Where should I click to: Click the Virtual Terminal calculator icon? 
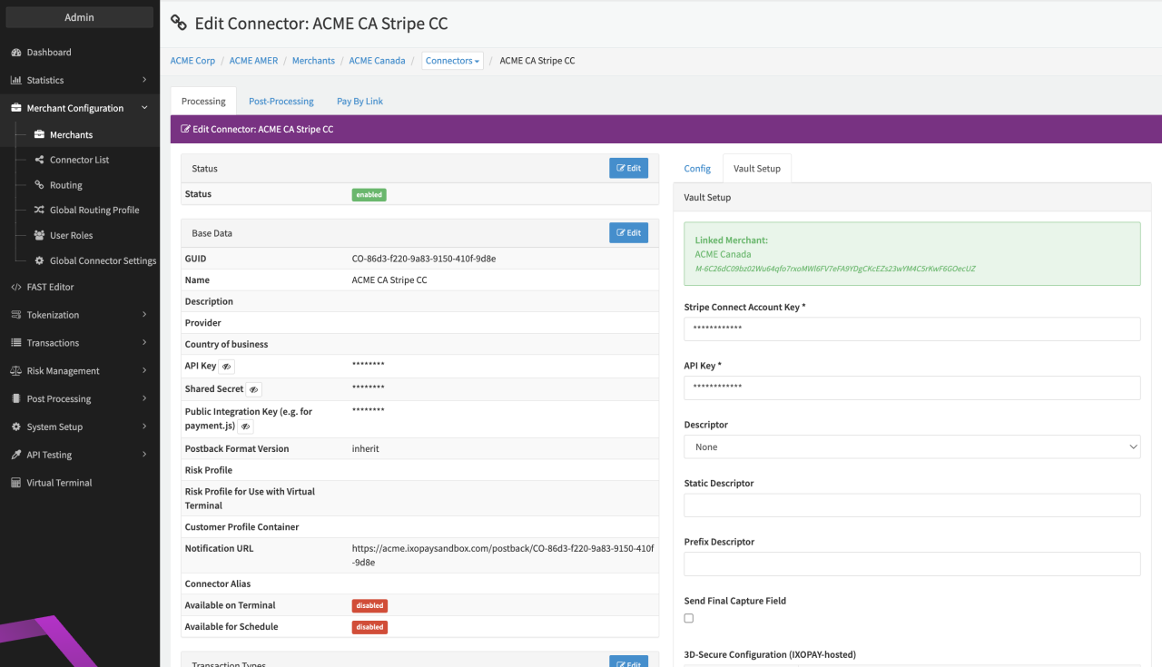coord(16,483)
